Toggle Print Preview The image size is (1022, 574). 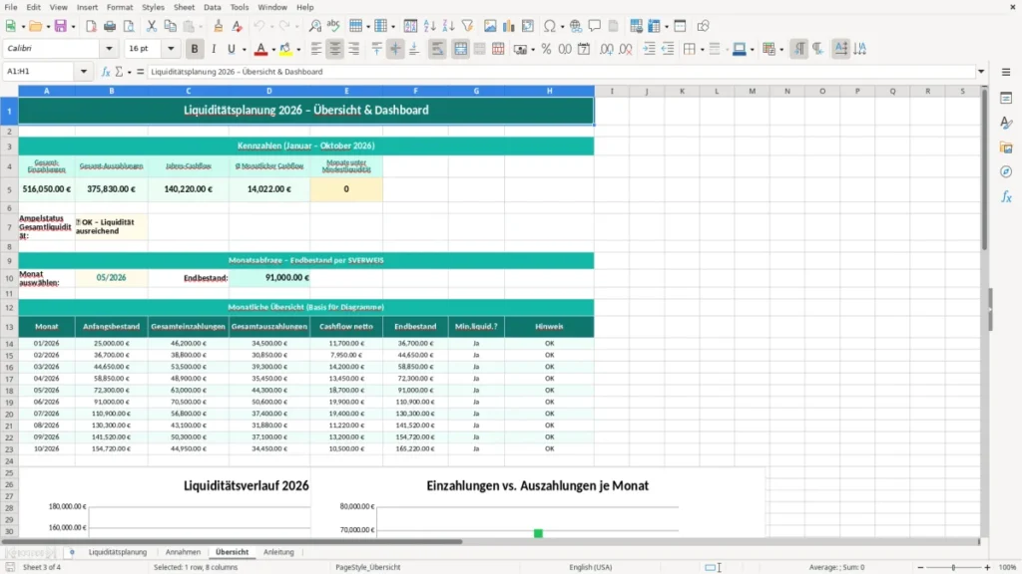point(129,26)
